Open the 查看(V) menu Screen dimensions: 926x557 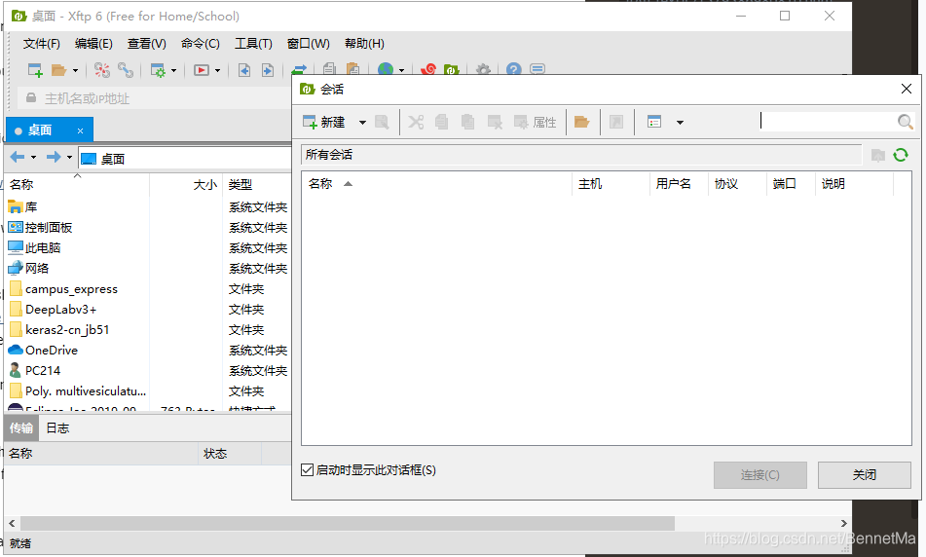click(146, 44)
